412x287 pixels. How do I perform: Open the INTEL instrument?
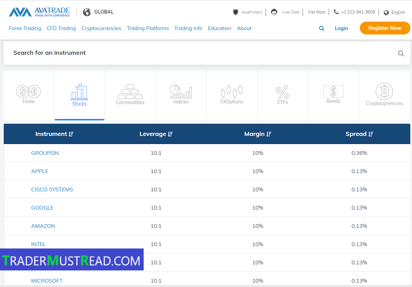39,244
